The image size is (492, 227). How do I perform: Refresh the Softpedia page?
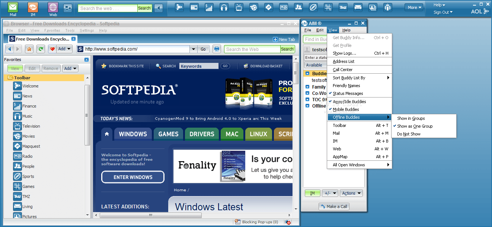click(41, 49)
